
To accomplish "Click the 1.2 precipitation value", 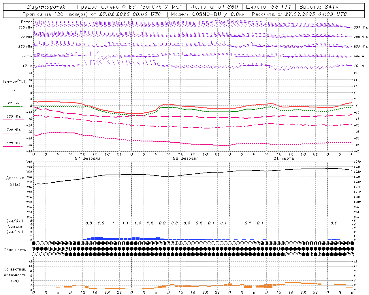I will (150, 223).
